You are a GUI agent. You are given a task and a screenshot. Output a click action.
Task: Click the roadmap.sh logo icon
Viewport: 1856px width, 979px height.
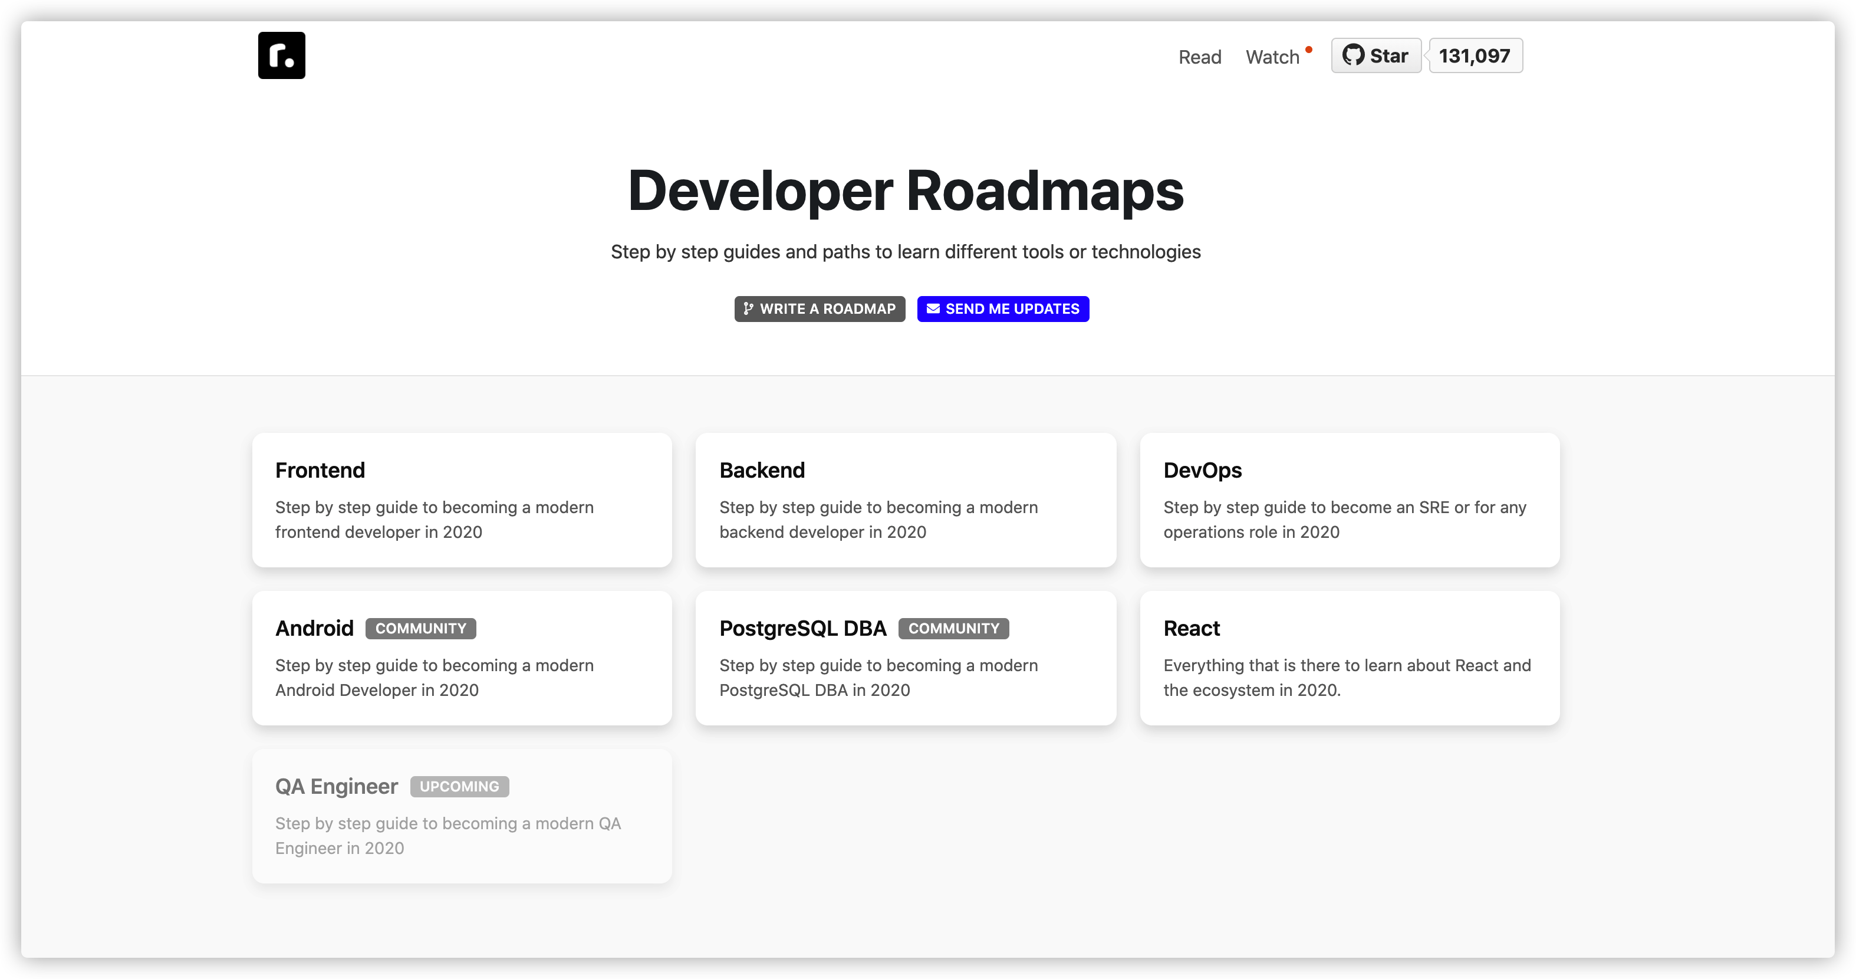[281, 55]
